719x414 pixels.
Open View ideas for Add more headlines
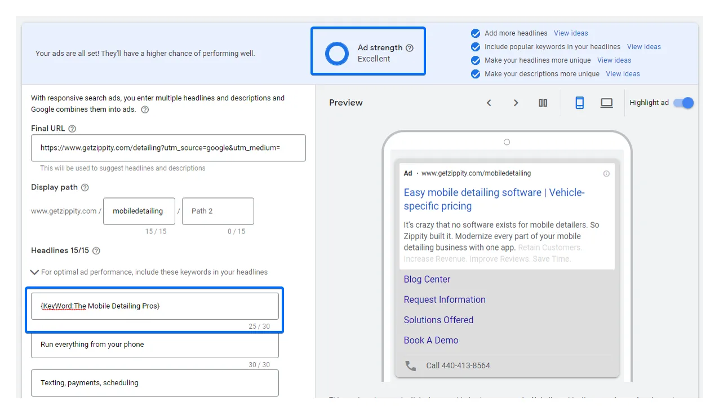(x=571, y=33)
